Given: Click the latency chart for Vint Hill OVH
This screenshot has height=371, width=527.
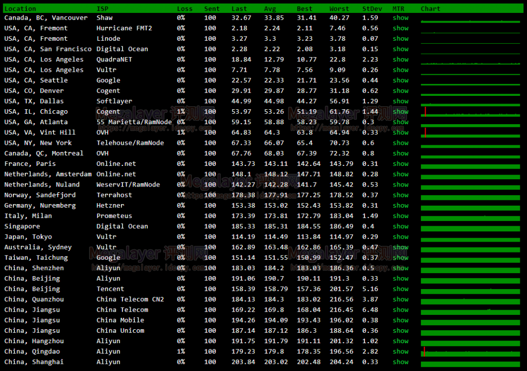Looking at the screenshot, I should point(470,132).
